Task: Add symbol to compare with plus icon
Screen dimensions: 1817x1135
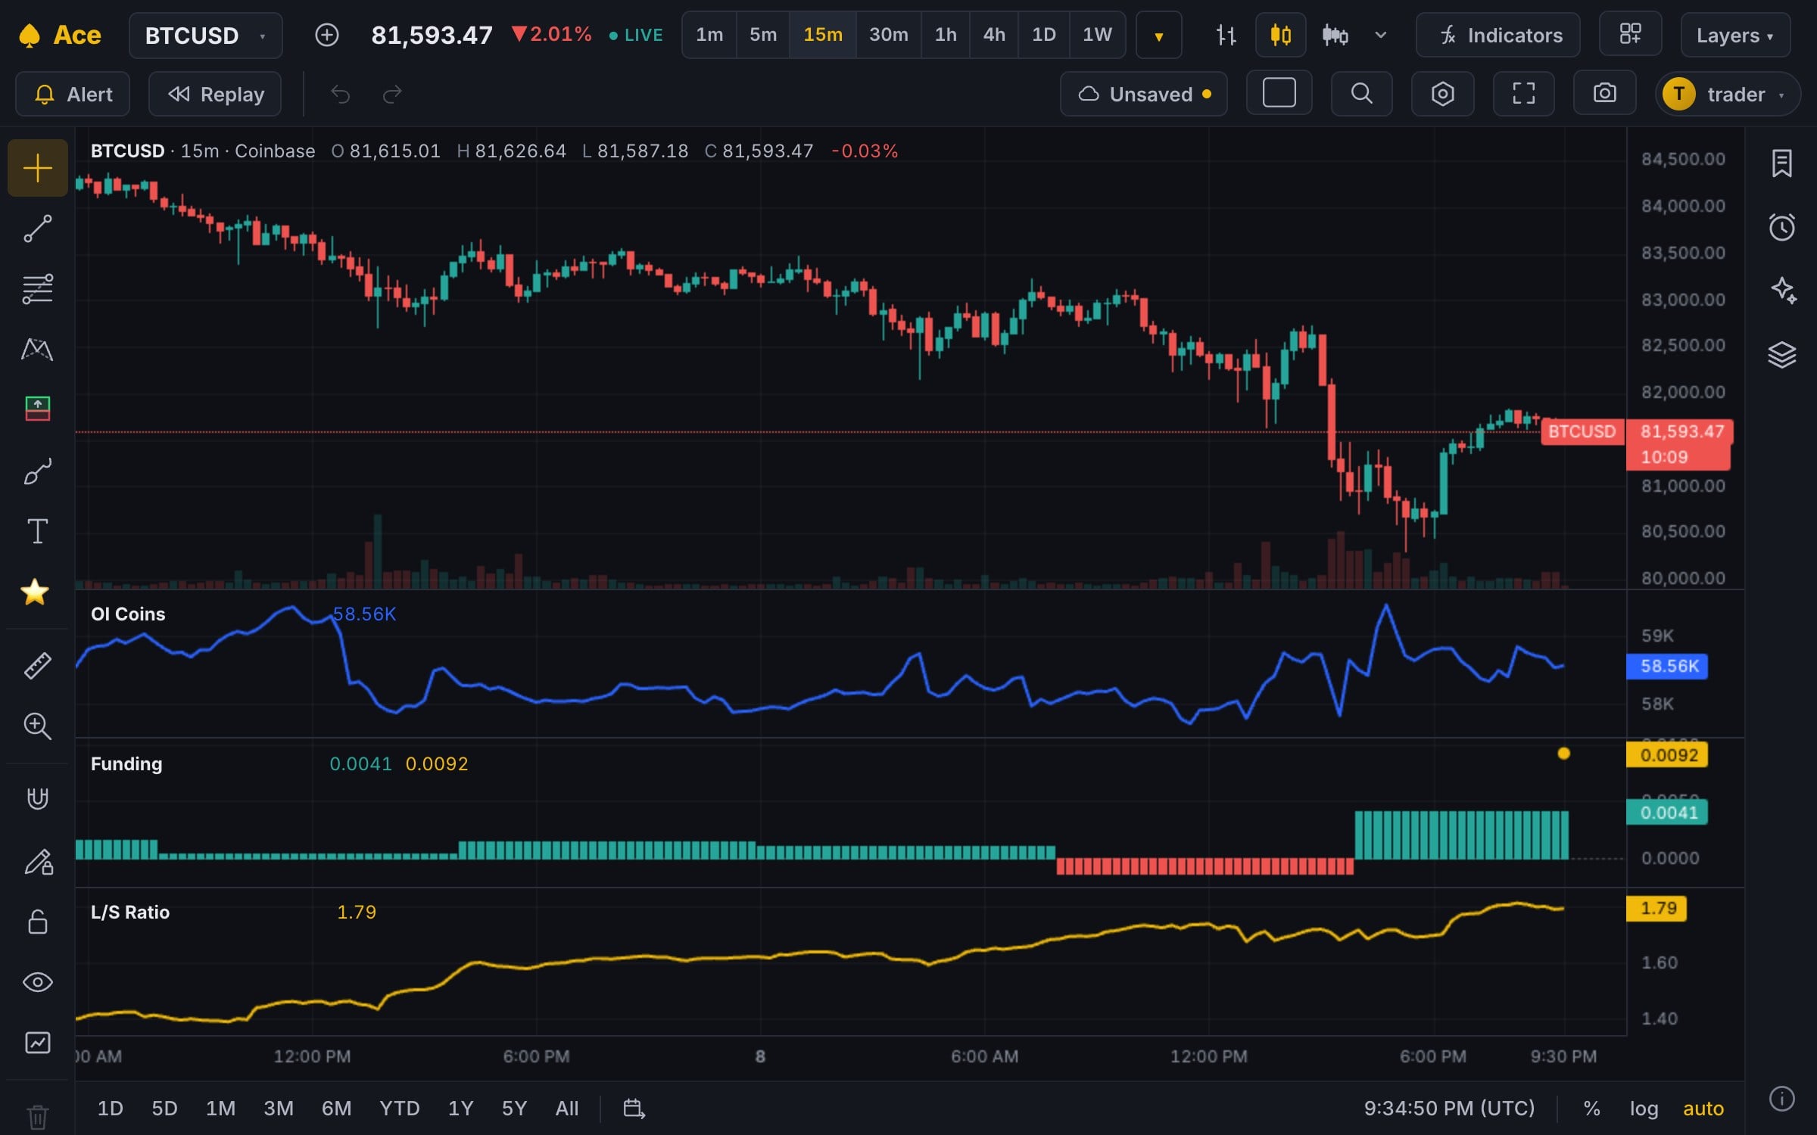Action: (326, 35)
